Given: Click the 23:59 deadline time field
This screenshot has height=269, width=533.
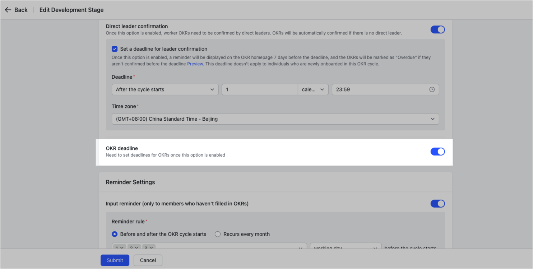Looking at the screenshot, I should (381, 89).
